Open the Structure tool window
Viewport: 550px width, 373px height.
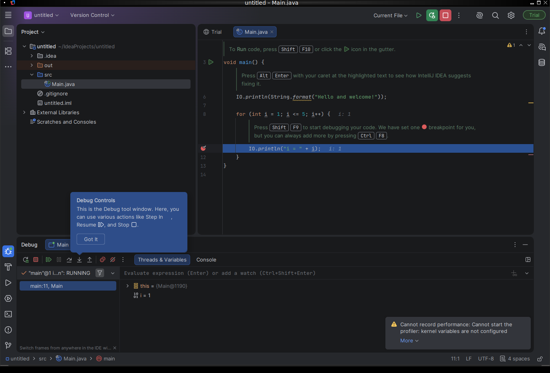coord(8,51)
